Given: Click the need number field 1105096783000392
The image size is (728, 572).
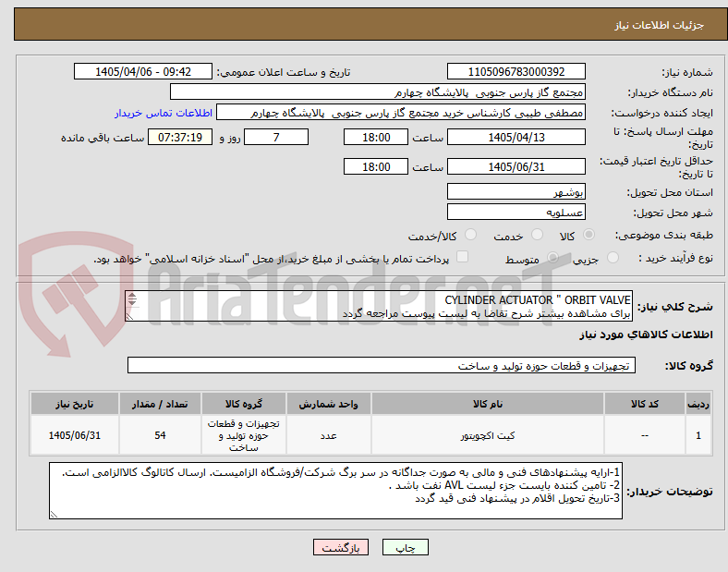Looking at the screenshot, I should pyautogui.click(x=516, y=71).
